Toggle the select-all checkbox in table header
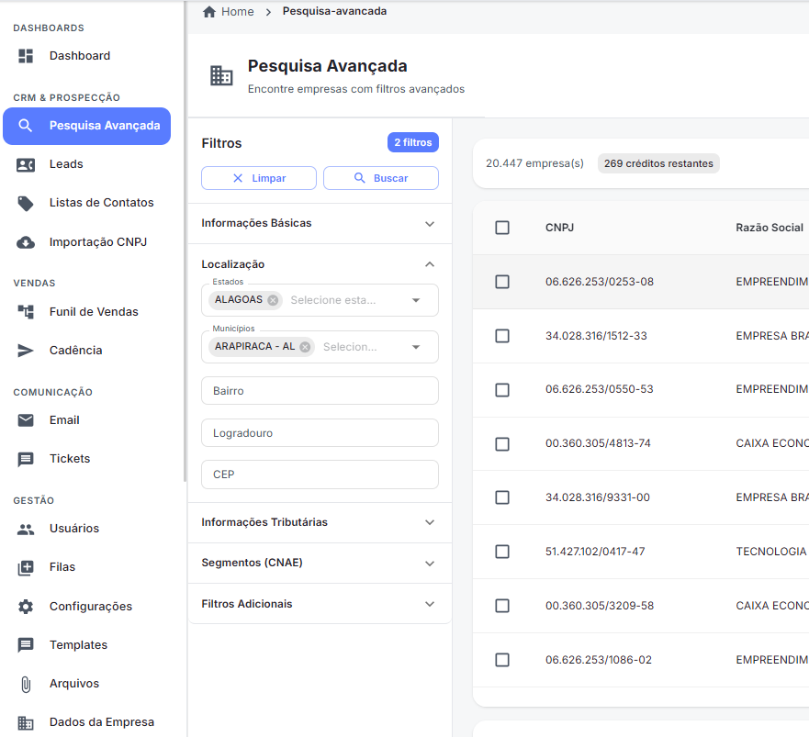This screenshot has height=737, width=809. coord(502,228)
